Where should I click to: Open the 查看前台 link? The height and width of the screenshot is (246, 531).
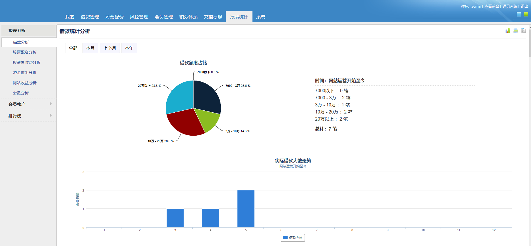492,6
